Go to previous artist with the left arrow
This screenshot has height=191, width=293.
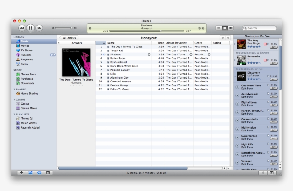[x=222, y=38]
